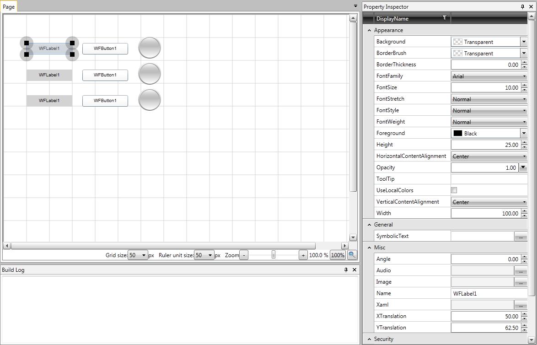The height and width of the screenshot is (345, 537).
Task: Select the Page tab
Action: [9, 7]
